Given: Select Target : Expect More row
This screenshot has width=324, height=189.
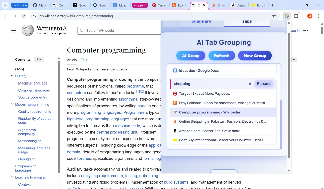Looking at the screenshot, I should coord(223,94).
